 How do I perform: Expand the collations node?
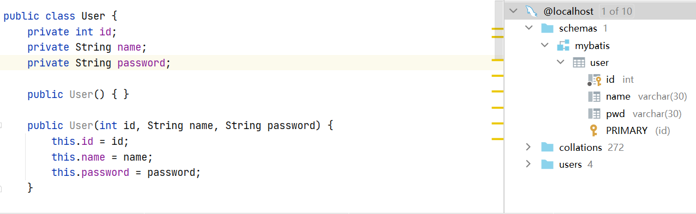[x=528, y=148]
